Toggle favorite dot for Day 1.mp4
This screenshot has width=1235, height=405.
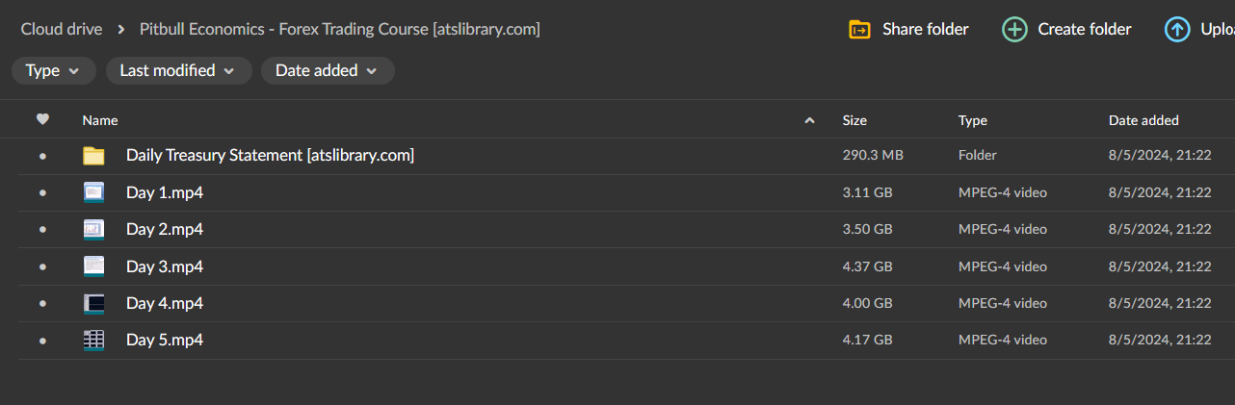click(x=42, y=192)
